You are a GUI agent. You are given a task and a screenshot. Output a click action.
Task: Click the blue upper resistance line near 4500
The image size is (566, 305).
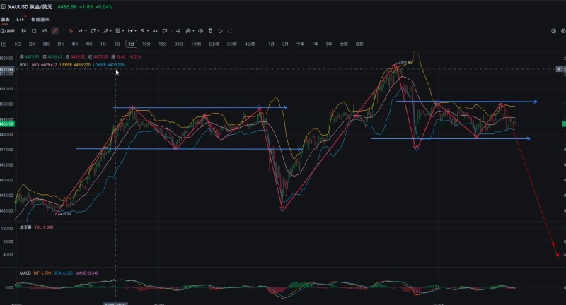tap(200, 107)
